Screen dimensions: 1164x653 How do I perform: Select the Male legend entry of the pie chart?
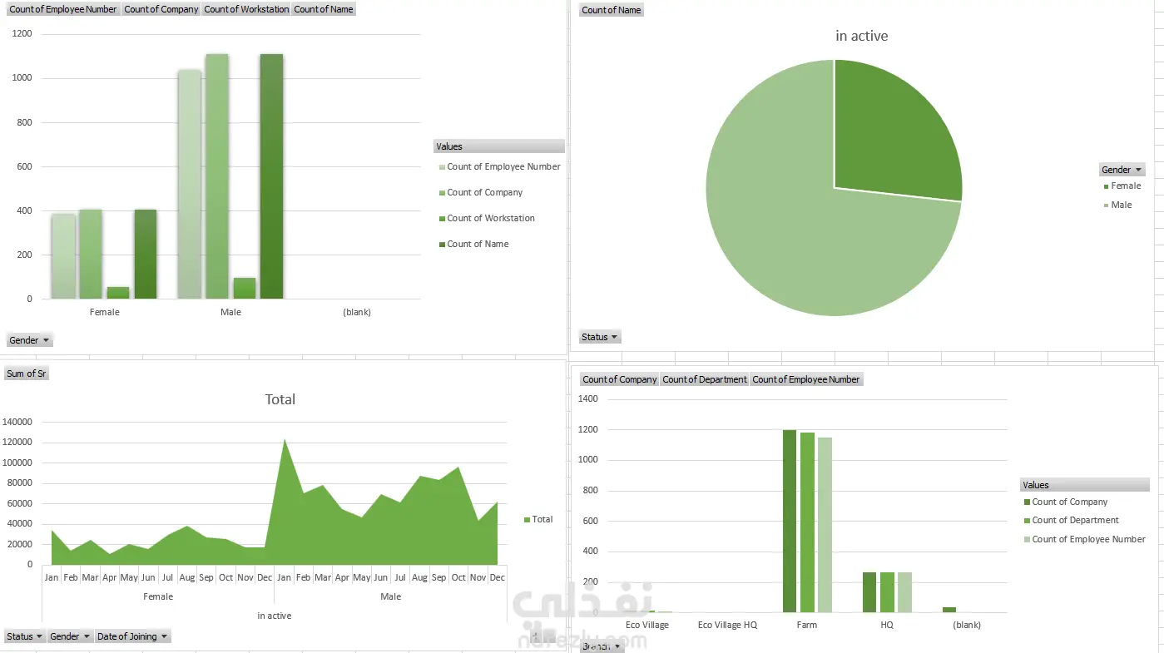[x=1117, y=205]
